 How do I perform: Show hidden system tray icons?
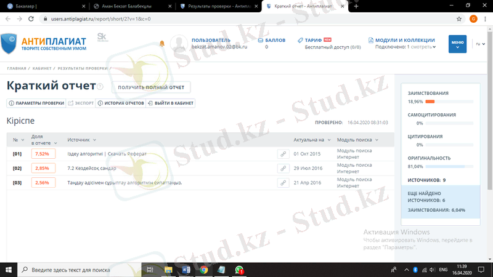pyautogui.click(x=407, y=270)
